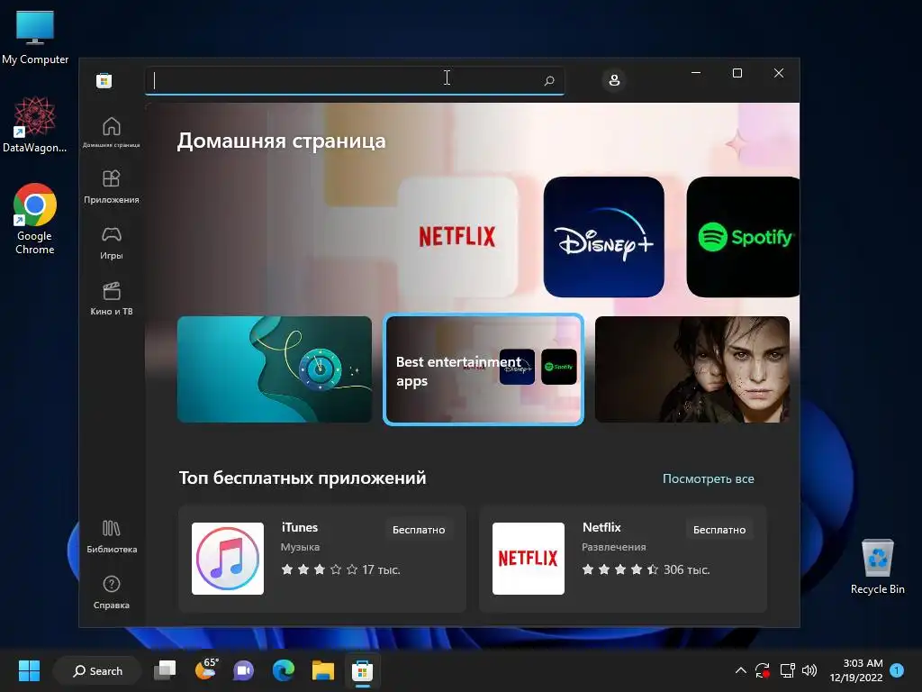Click Музыка category under iTunes
This screenshot has width=922, height=692.
[300, 547]
